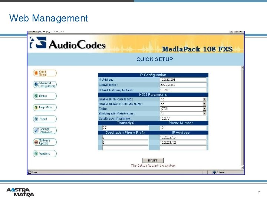The height and width of the screenshot is (200, 267).
Task: Select the sidebar Reset menu button
Action: (45, 119)
